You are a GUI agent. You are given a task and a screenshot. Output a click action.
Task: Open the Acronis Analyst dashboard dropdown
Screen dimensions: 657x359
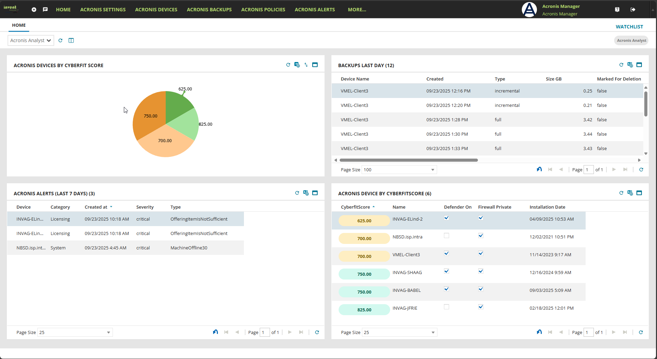[31, 40]
